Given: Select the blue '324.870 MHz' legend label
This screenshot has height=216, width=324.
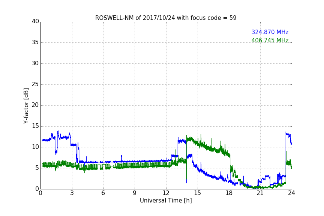Looking at the screenshot, I should (270, 32).
